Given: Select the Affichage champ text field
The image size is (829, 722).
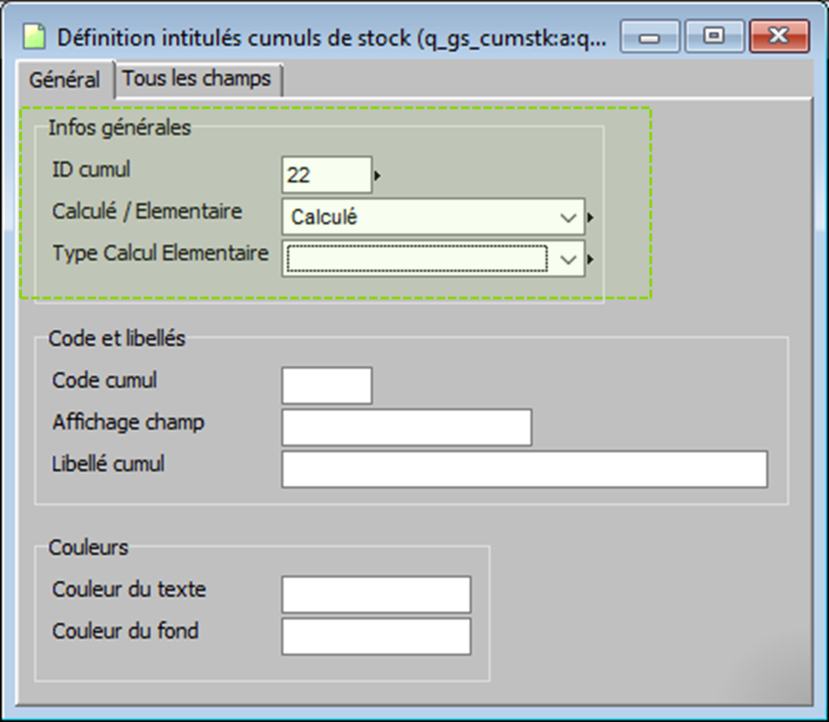Looking at the screenshot, I should [406, 428].
